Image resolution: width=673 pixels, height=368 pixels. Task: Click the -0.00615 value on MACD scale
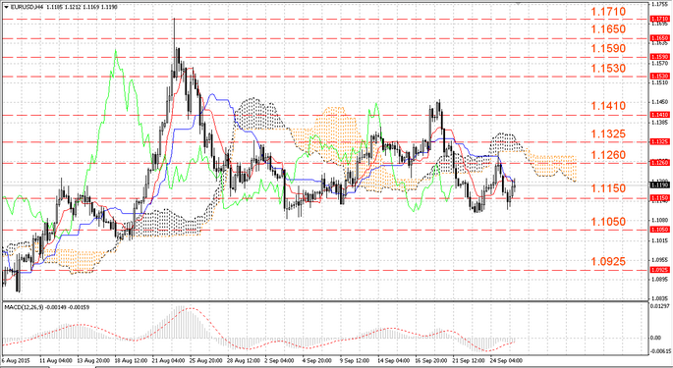660,351
